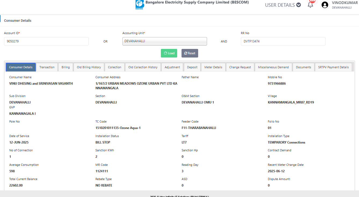Go to the Collection tab
Viewport: 359px width, 197px height.
click(x=115, y=67)
